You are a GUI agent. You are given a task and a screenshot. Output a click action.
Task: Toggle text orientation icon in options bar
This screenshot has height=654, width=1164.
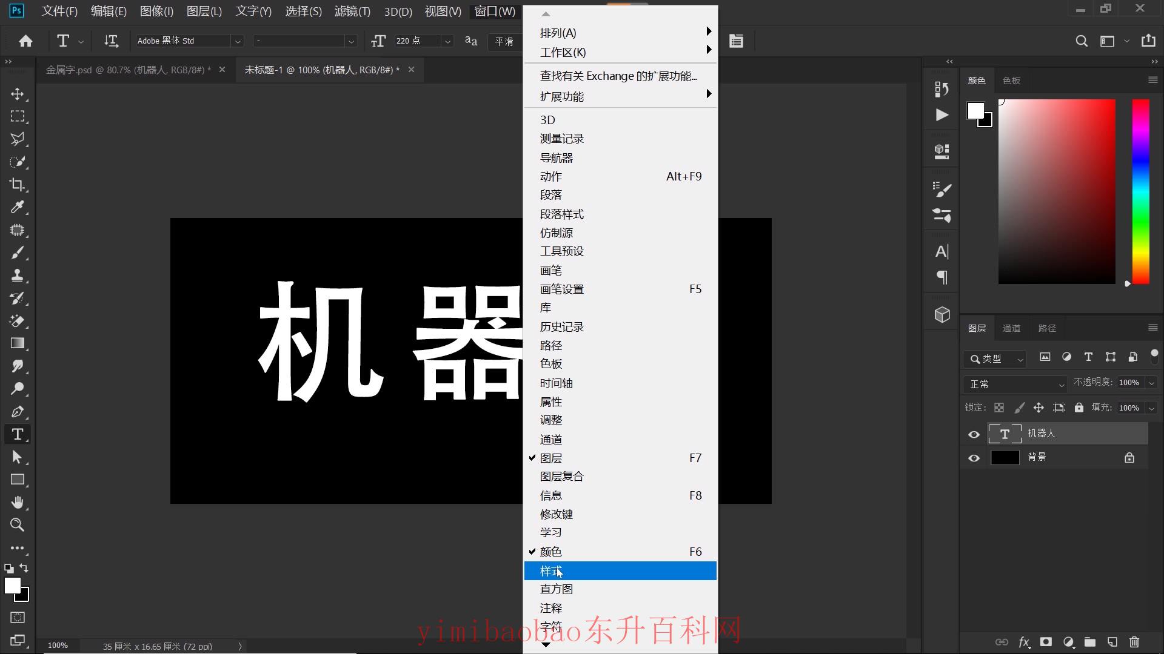click(111, 41)
